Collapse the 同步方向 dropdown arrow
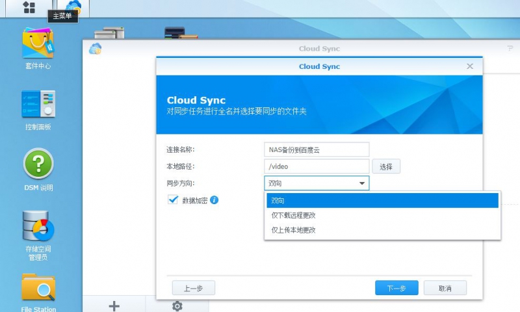This screenshot has height=312, width=520. coord(361,184)
